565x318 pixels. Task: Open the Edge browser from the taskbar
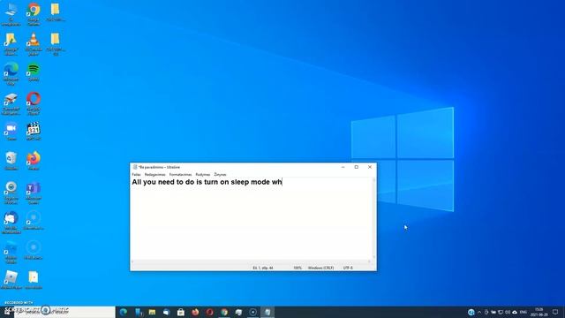coord(124,312)
